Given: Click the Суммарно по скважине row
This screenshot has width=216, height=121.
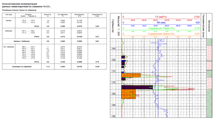Looking at the screenshot, I should [54, 67].
